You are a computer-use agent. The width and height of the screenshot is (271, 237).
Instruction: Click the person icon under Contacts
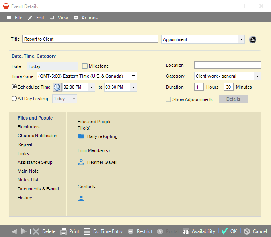pos(81,198)
